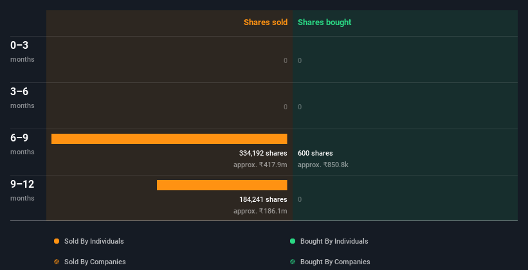Select the Shares bought column header

324,22
